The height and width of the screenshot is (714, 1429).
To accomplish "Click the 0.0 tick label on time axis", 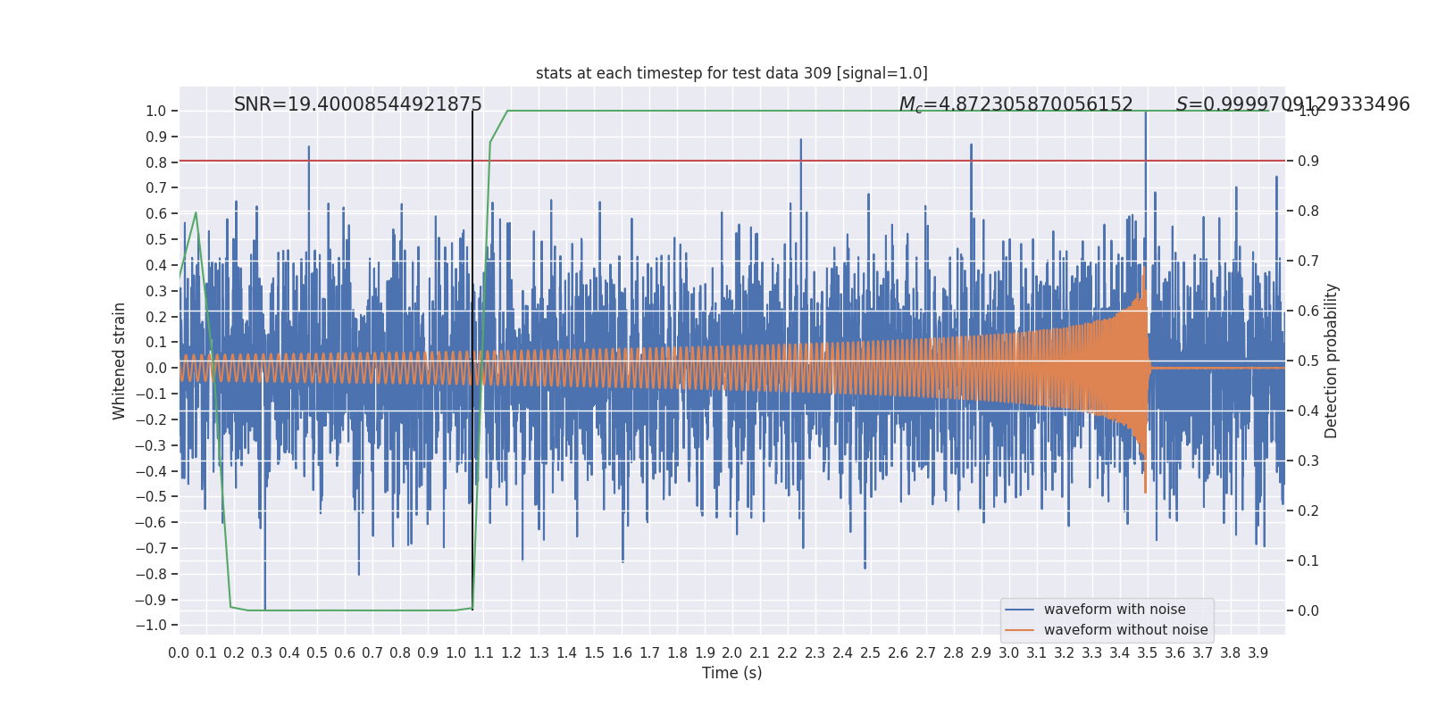I will click(179, 652).
